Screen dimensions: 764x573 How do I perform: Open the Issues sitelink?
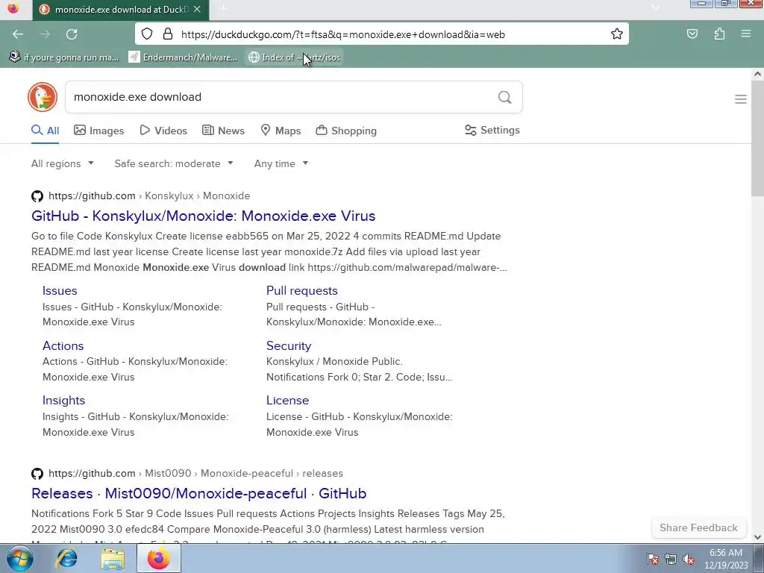(60, 290)
